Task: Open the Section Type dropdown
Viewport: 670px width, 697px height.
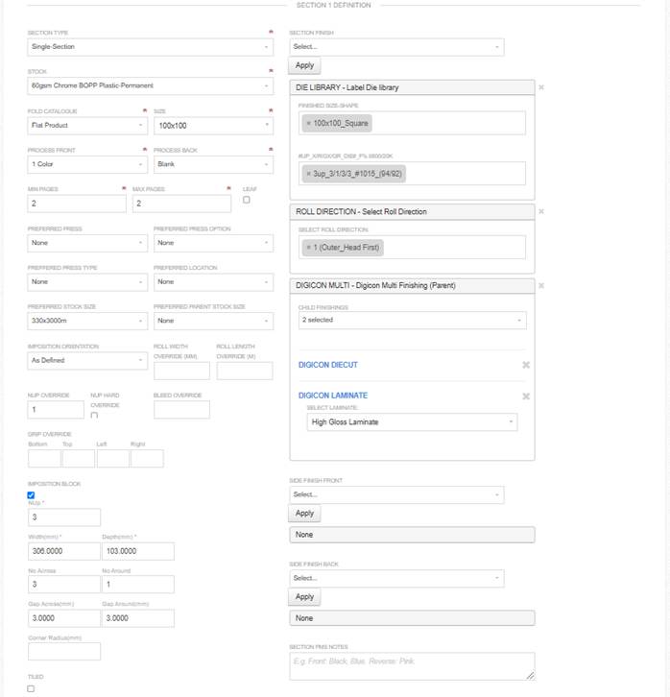Action: coord(150,47)
